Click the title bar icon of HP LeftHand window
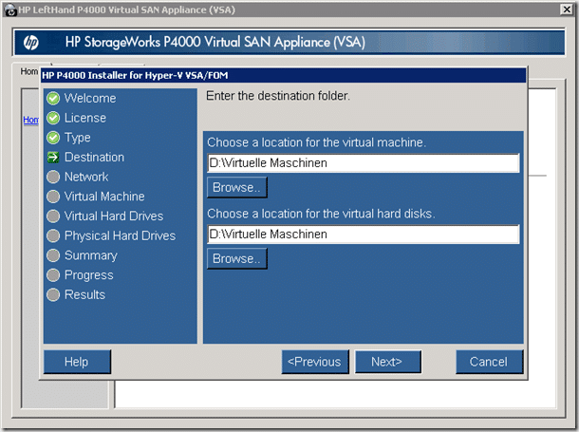 coord(10,9)
